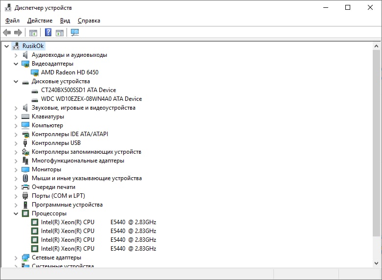The image size is (382, 280).
Task: Click the scrollbar down arrow
Action: click(x=376, y=263)
